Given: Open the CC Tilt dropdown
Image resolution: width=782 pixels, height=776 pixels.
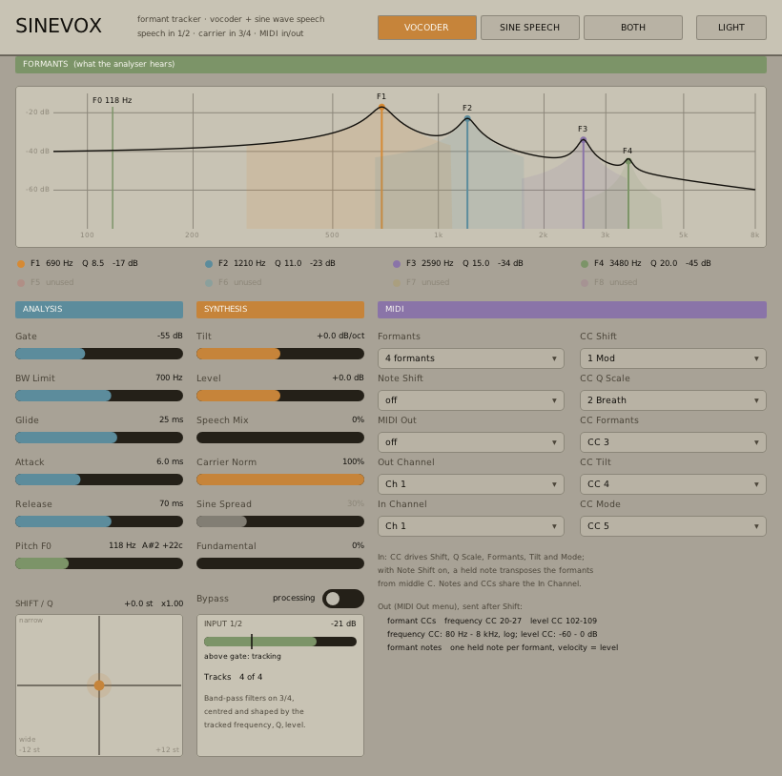Looking at the screenshot, I should coord(672,484).
